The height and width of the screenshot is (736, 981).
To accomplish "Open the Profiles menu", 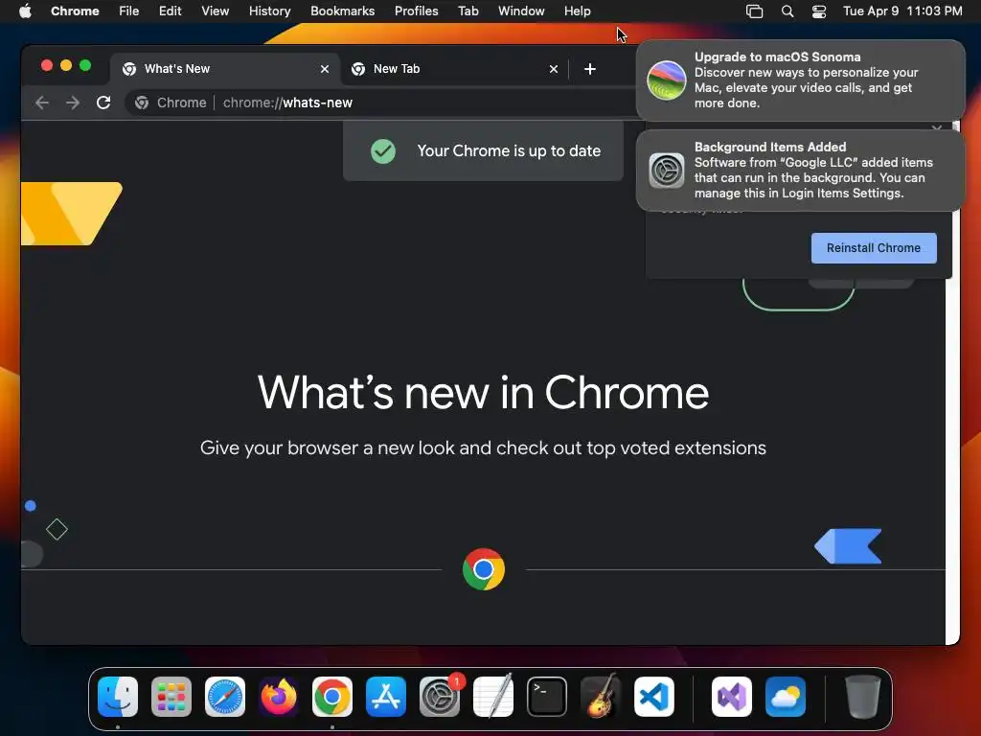I will pyautogui.click(x=416, y=11).
